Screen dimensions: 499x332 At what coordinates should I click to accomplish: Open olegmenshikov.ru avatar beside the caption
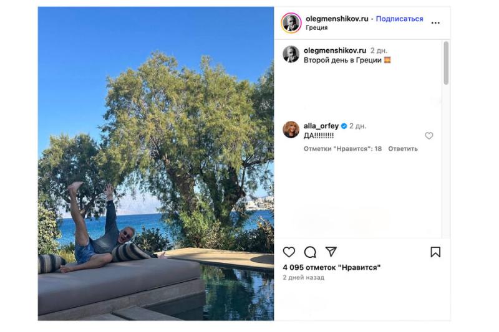[291, 54]
